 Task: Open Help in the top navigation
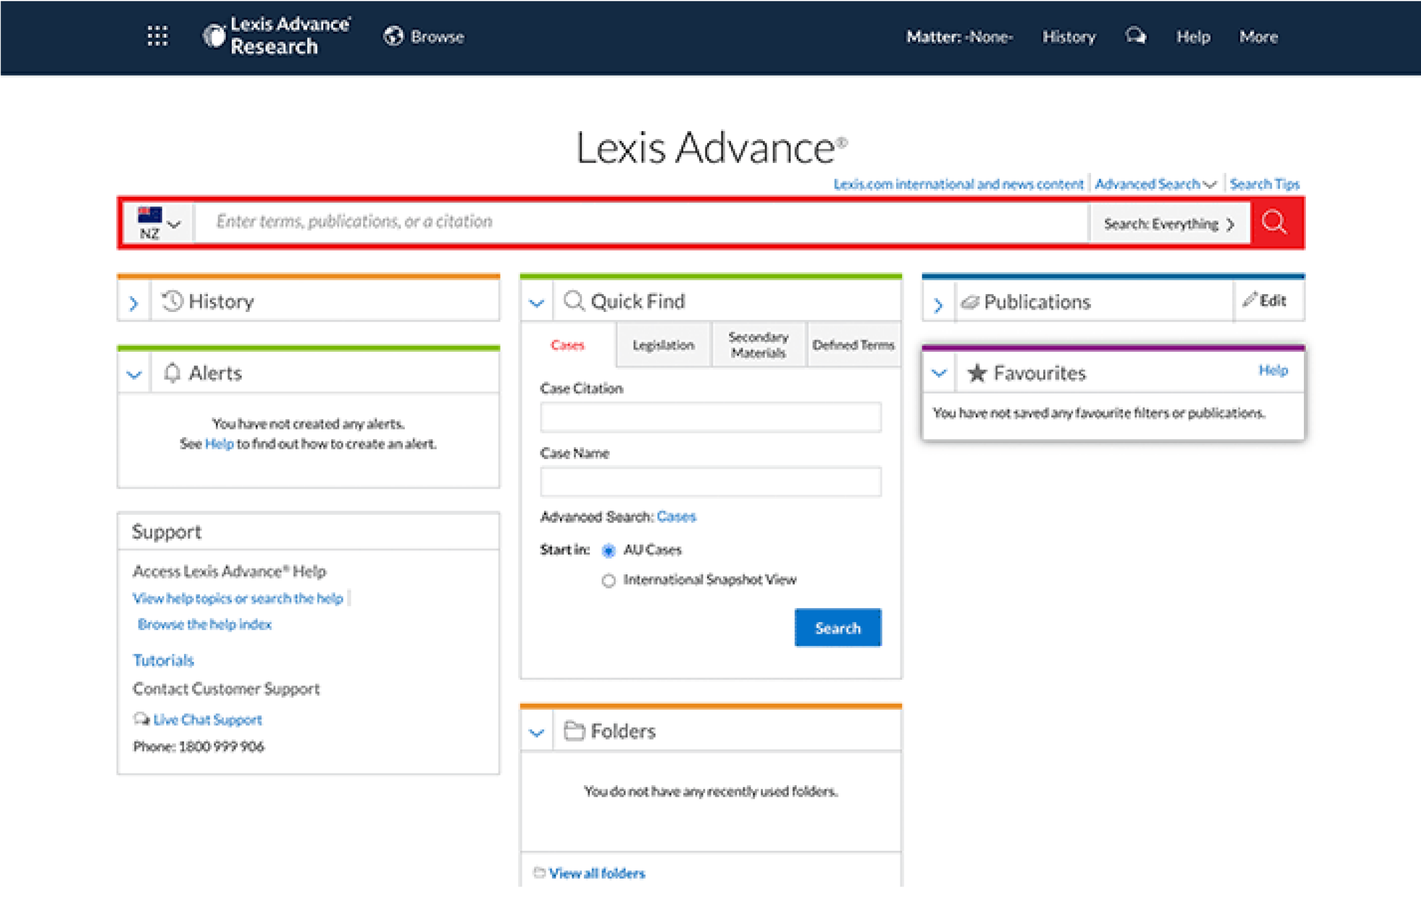point(1193,37)
